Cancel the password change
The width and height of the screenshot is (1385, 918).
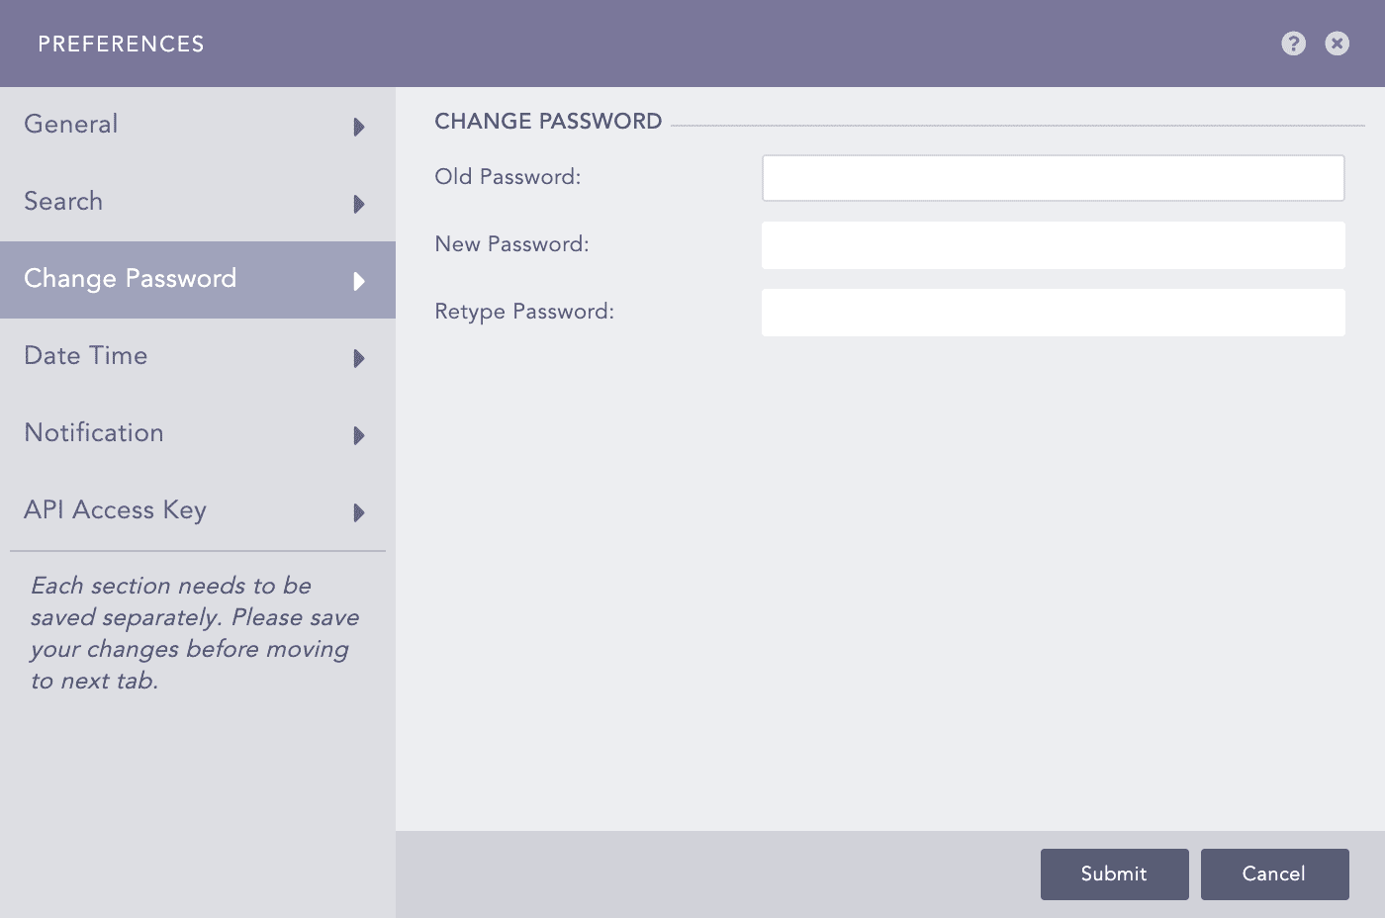point(1274,874)
